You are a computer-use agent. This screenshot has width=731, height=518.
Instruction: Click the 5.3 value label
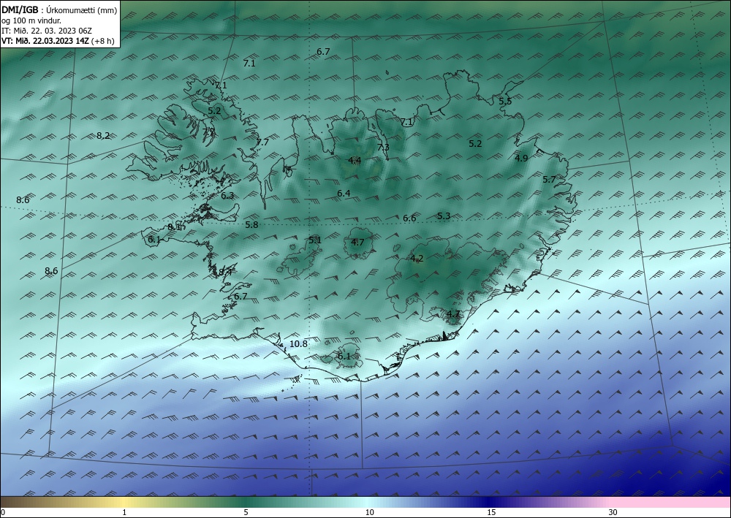point(444,216)
